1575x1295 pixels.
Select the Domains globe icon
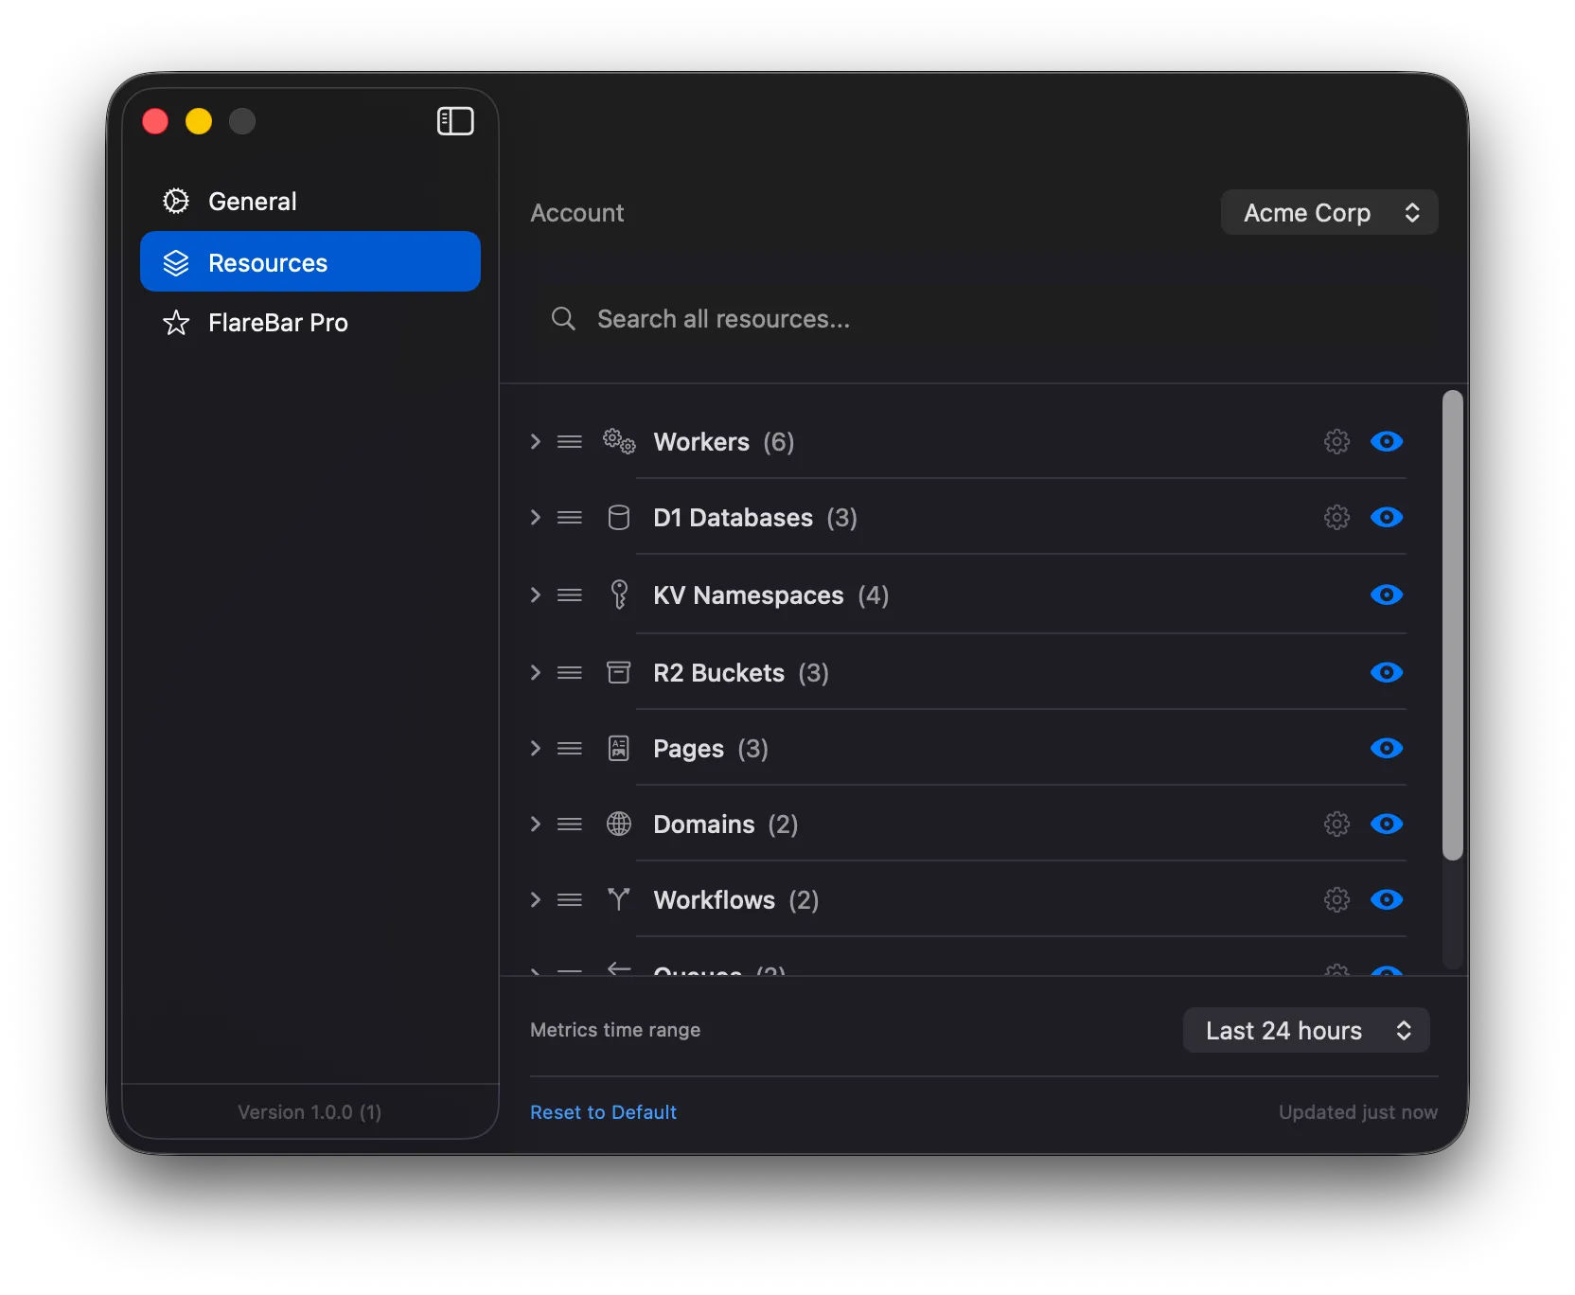pos(618,825)
